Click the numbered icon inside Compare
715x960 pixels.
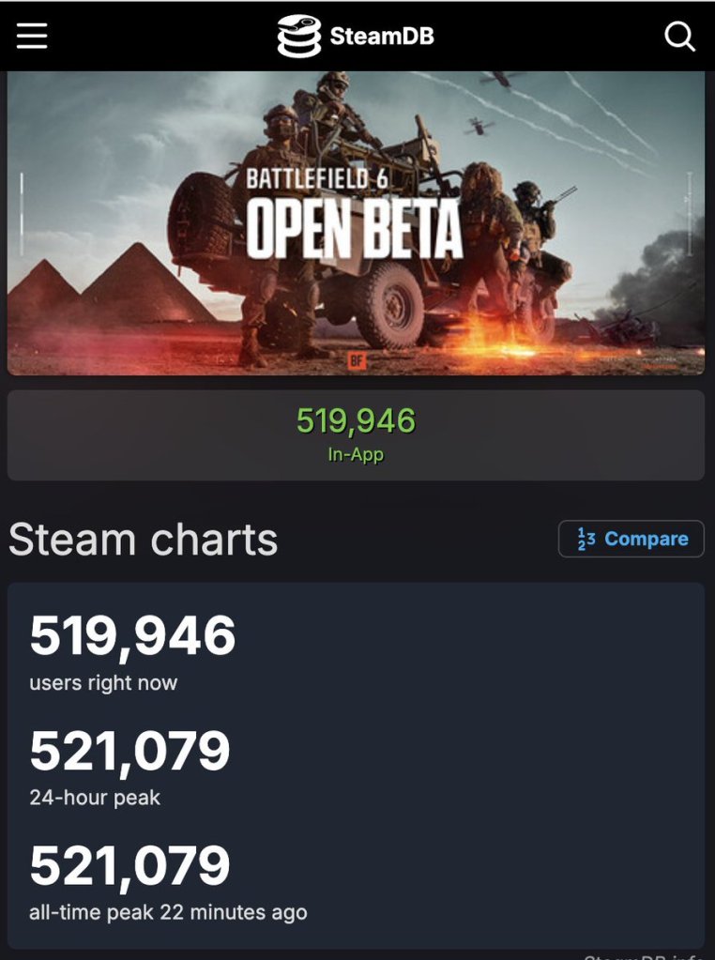tap(586, 540)
